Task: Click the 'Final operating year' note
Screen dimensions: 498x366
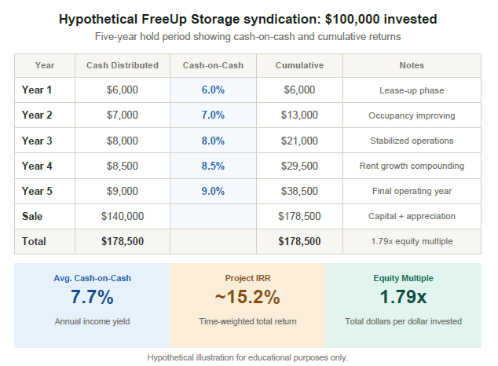Action: click(412, 191)
